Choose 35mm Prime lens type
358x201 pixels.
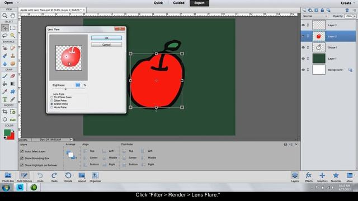pos(52,100)
